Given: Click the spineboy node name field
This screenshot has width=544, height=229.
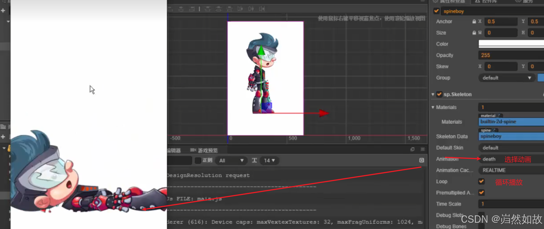Looking at the screenshot, I should click(x=492, y=11).
